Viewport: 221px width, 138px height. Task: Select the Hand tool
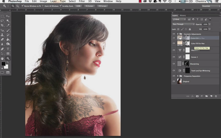2,58
